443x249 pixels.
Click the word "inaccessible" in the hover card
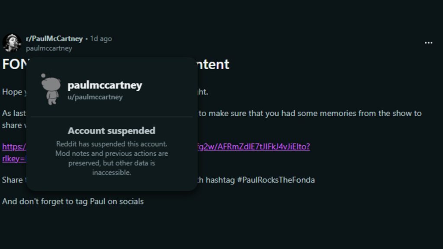coord(112,172)
